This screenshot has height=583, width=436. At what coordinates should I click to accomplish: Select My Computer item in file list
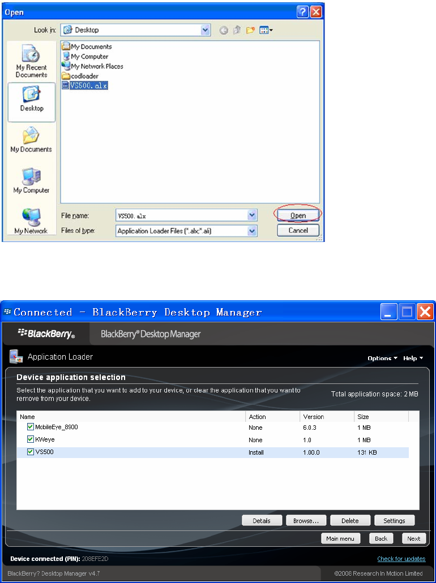pos(86,57)
